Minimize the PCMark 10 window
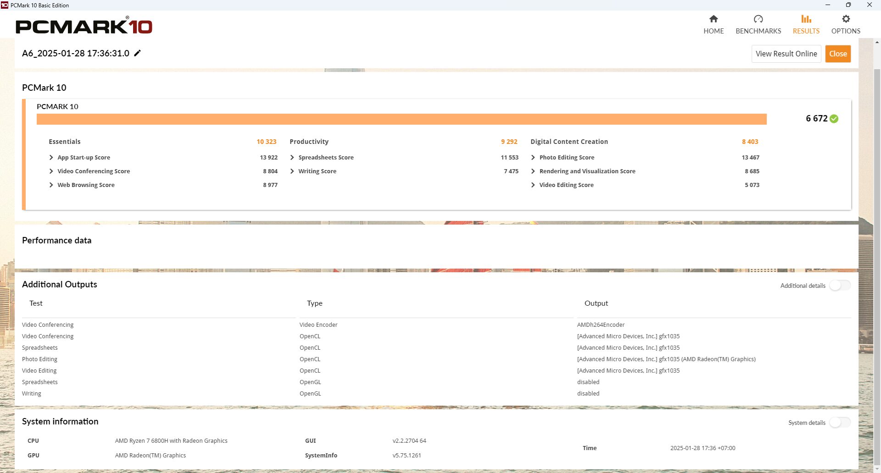The height and width of the screenshot is (473, 881). [828, 5]
